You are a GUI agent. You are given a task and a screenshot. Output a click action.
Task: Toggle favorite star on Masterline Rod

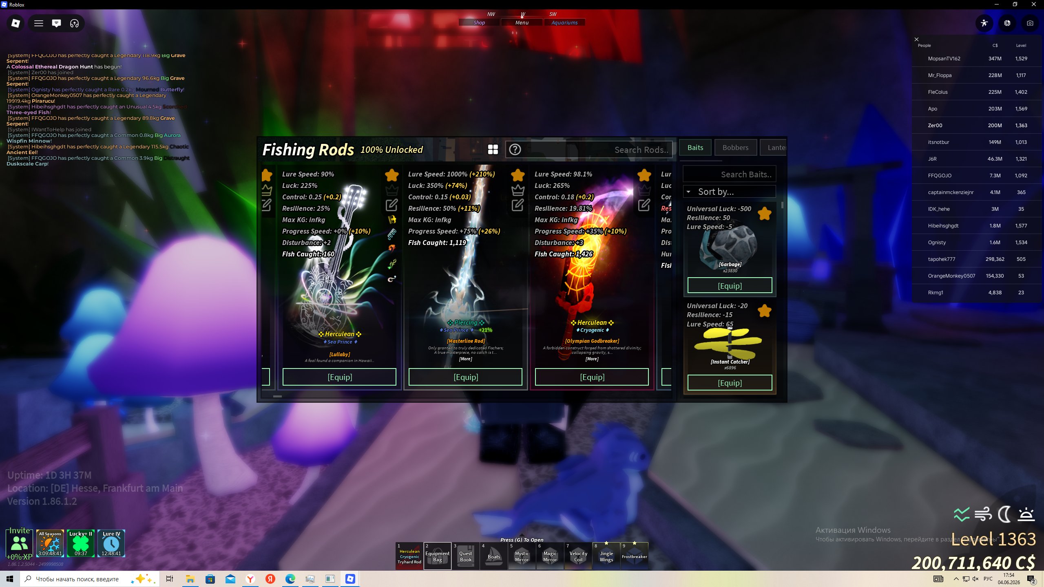tap(518, 175)
